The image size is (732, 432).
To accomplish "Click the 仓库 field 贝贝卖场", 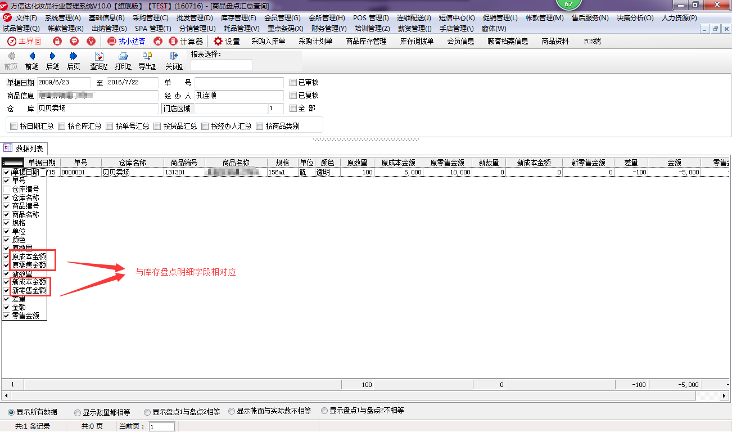I will (98, 109).
